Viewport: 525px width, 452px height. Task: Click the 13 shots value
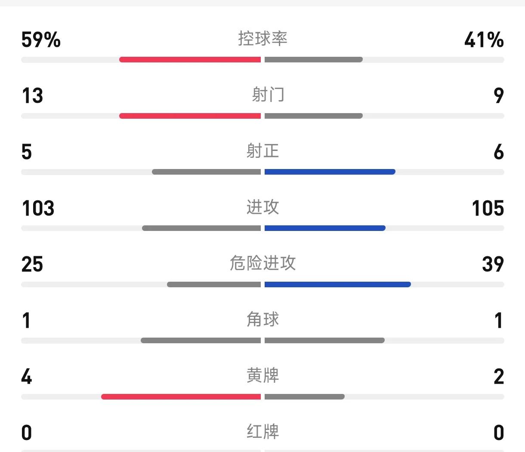[x=32, y=96]
